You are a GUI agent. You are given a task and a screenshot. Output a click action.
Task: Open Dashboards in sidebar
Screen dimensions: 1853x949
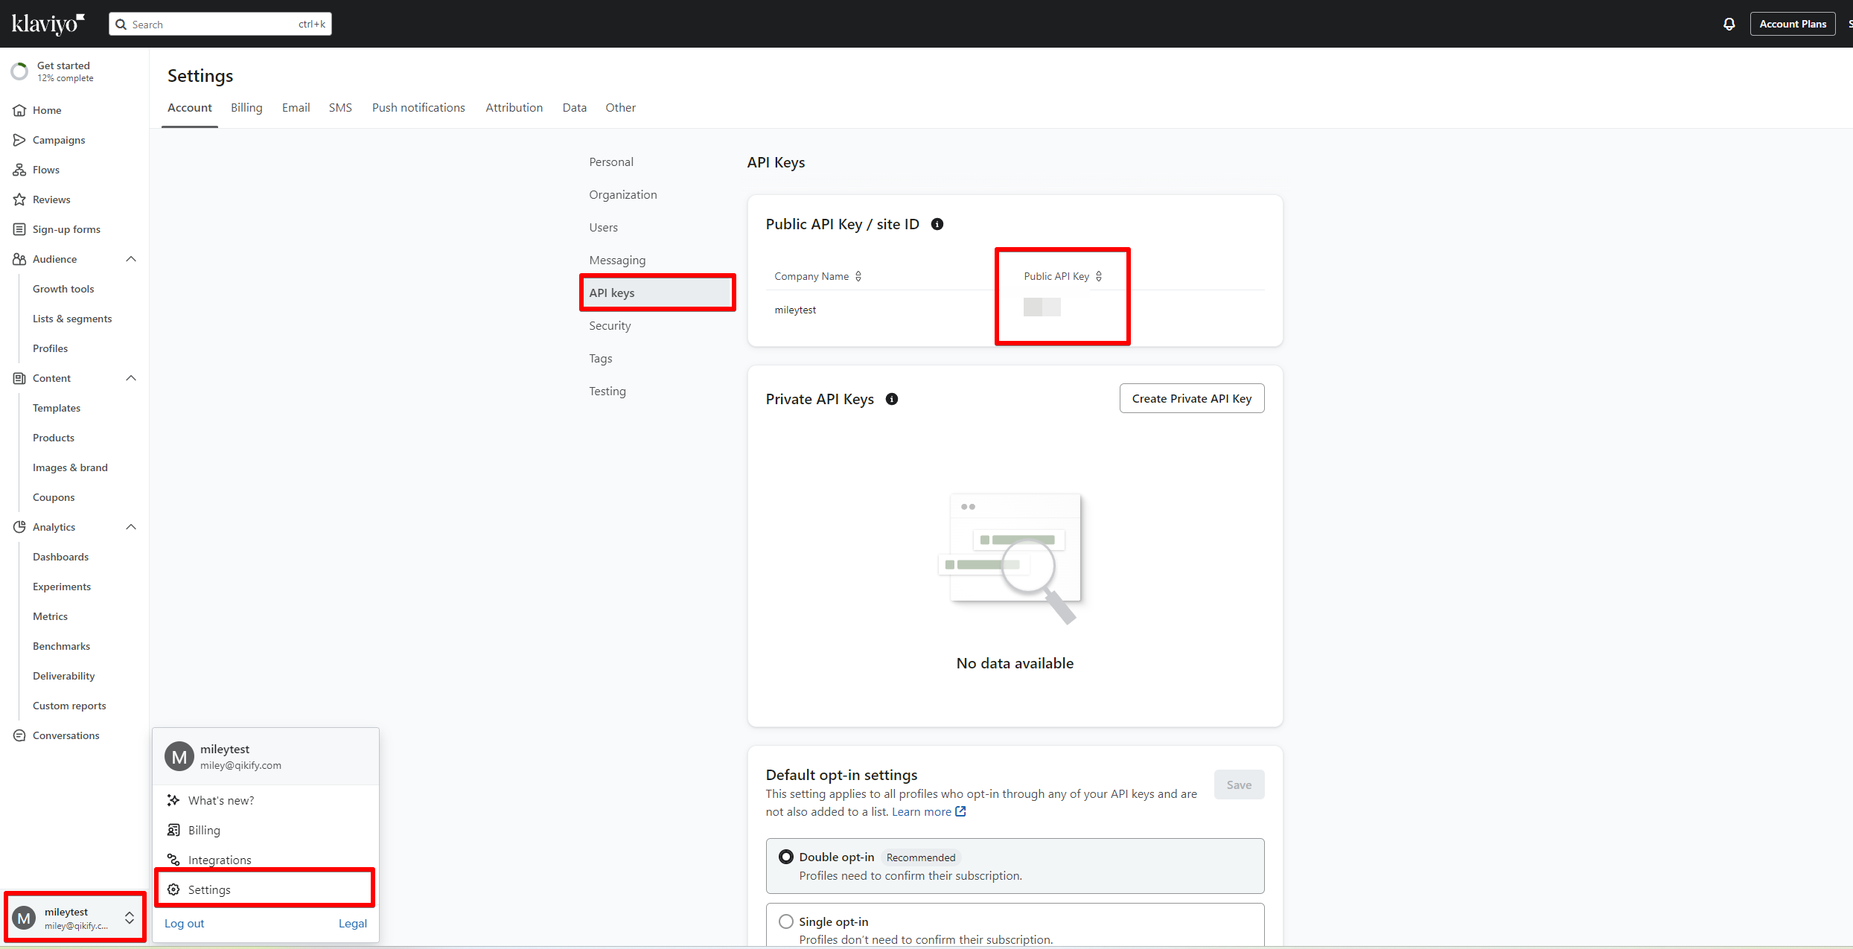click(60, 557)
